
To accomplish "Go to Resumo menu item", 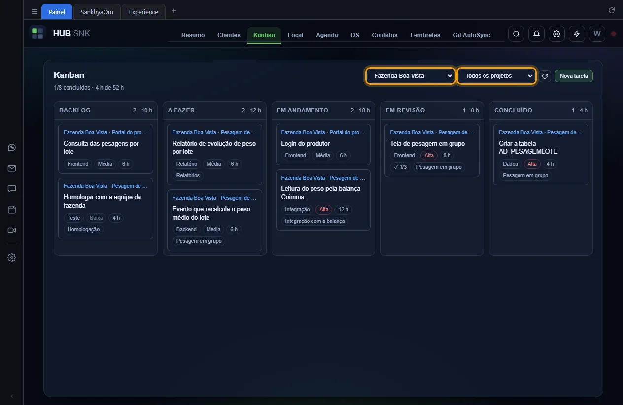I will click(193, 35).
